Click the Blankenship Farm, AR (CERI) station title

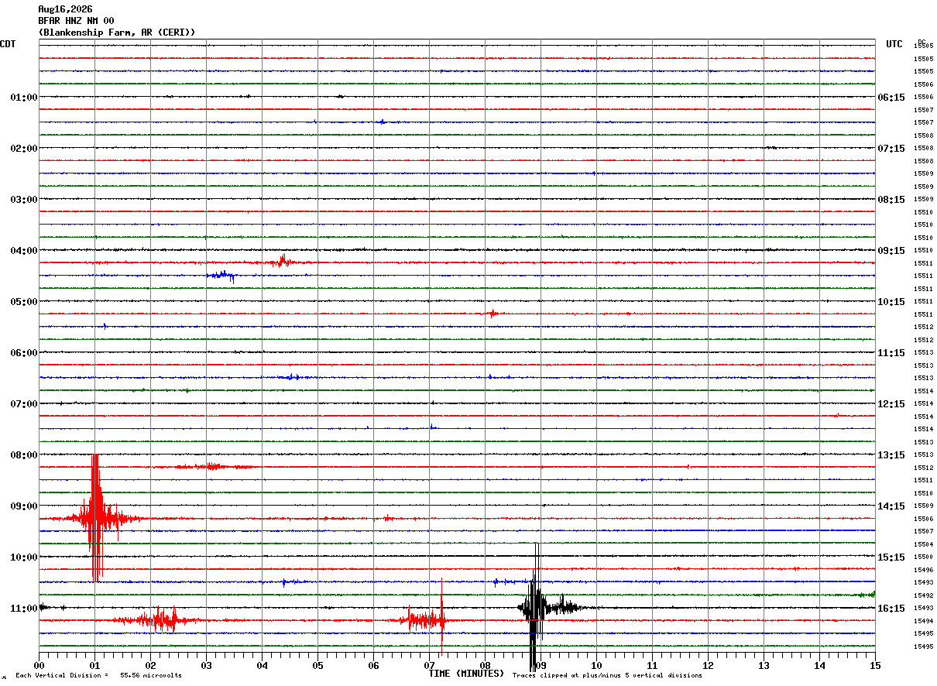click(117, 33)
